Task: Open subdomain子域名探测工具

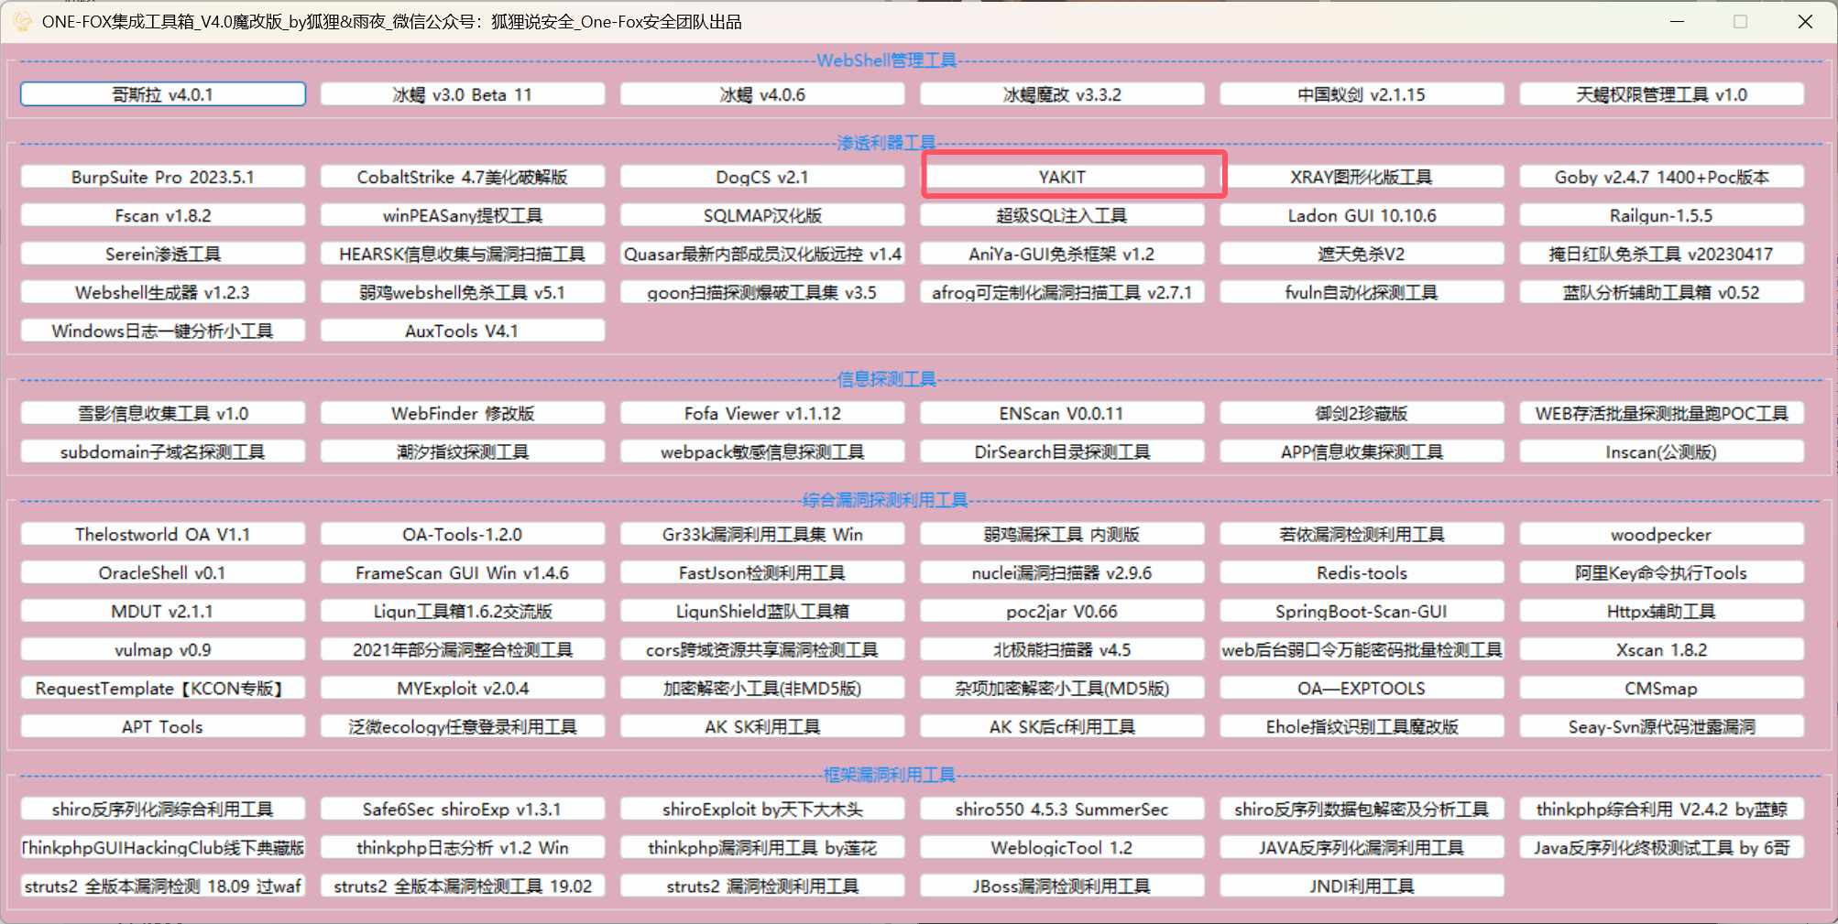Action: [163, 451]
